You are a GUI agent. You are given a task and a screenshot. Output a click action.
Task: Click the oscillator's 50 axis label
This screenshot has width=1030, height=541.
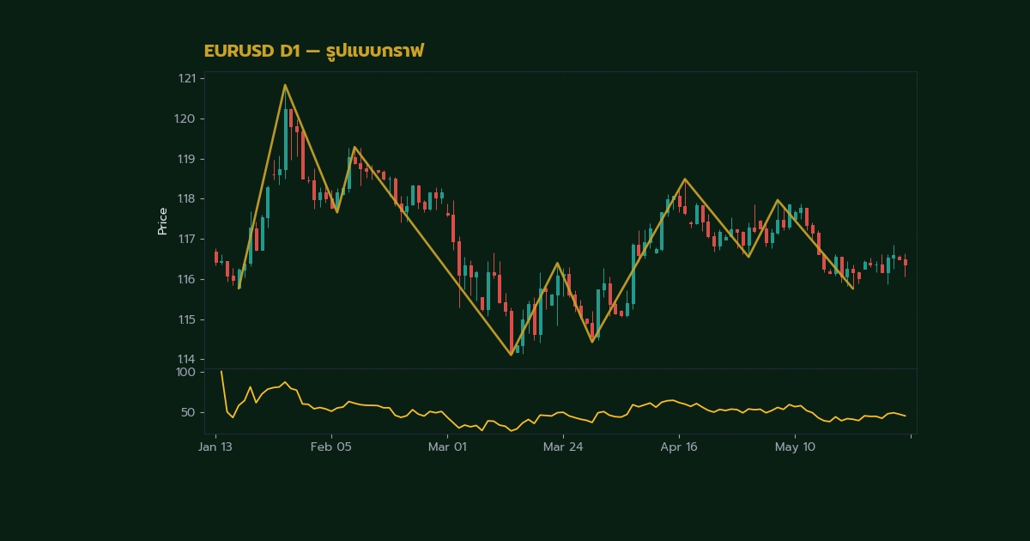(188, 412)
